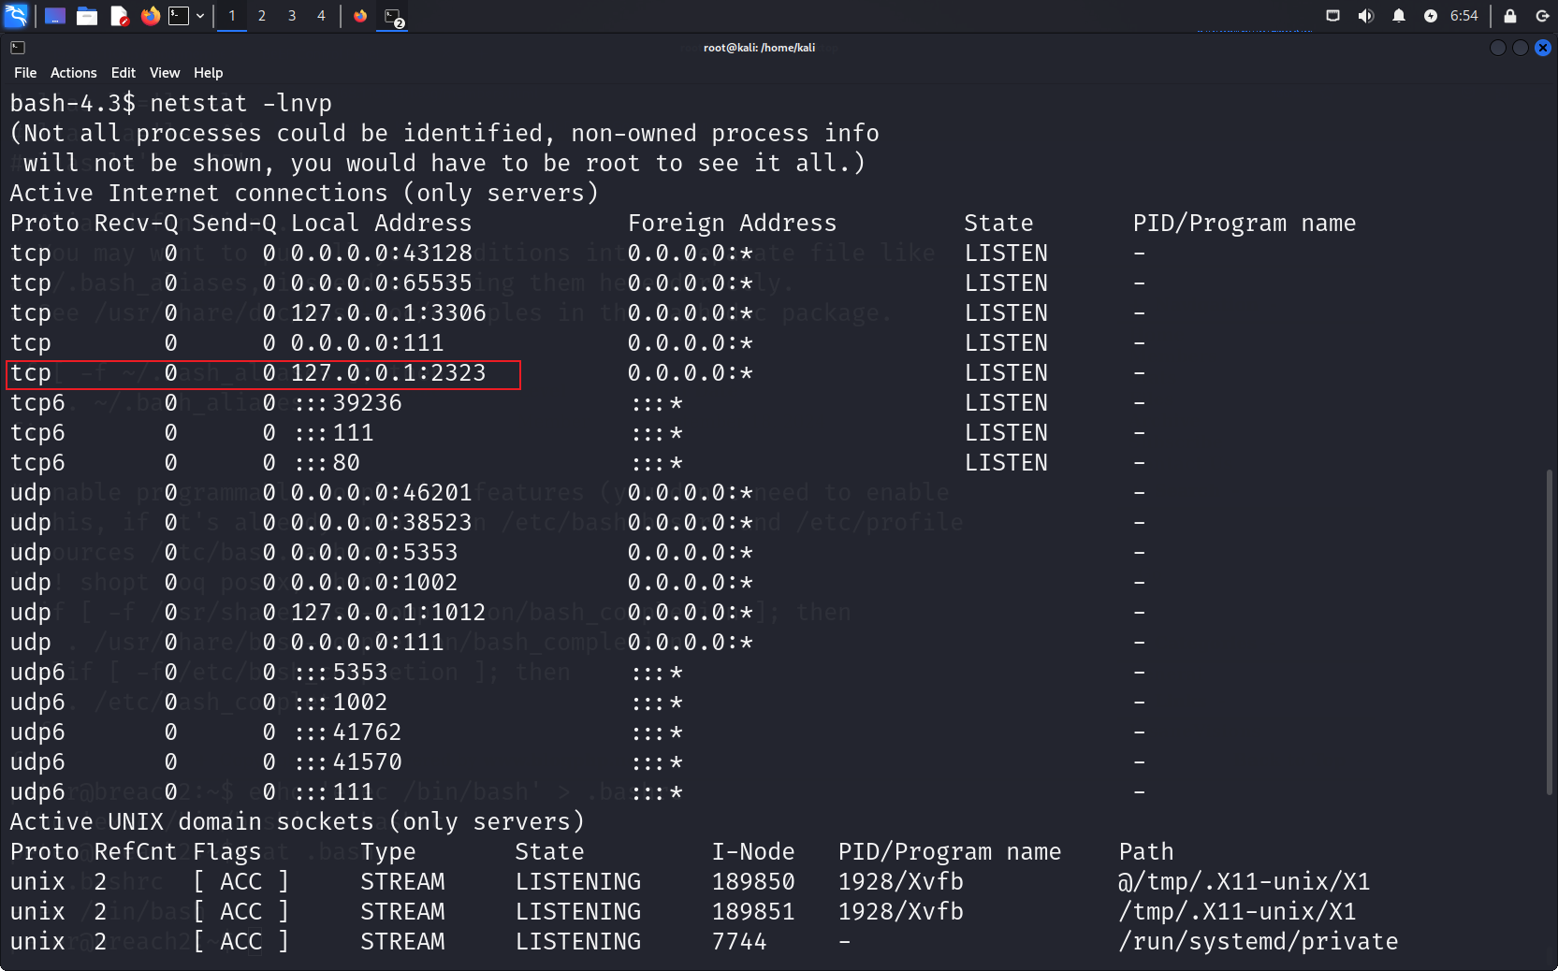Click local address 0.0.0.0:65535
Image resolution: width=1558 pixels, height=971 pixels.
tap(382, 283)
